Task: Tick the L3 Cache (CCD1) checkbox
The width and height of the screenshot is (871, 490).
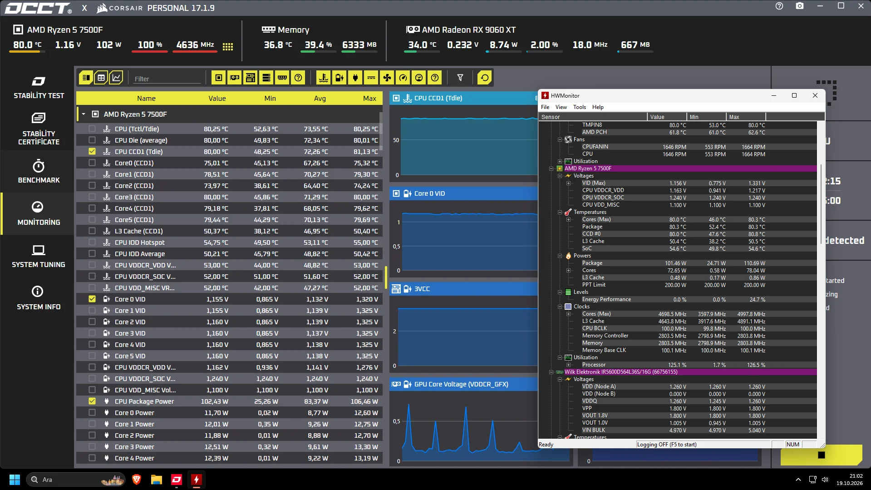Action: (92, 231)
